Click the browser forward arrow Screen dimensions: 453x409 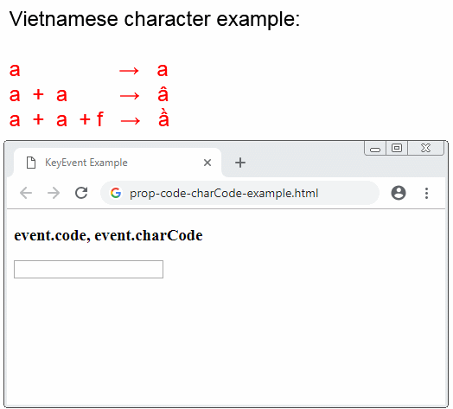54,193
